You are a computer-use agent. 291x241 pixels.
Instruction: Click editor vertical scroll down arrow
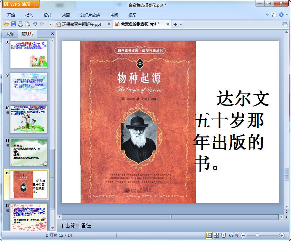286,206
